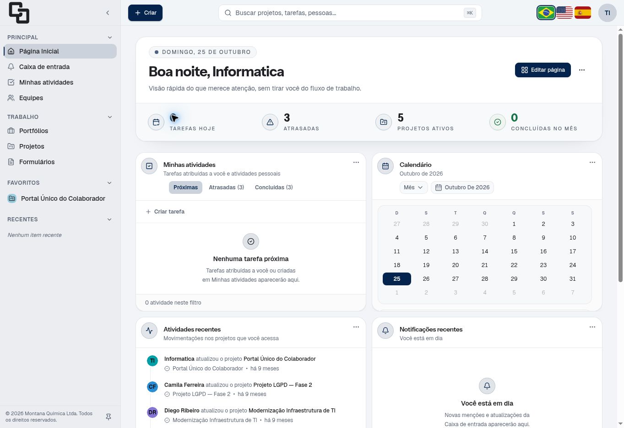624x428 pixels.
Task: Click the Concluídas no mês check icon
Action: tap(498, 122)
